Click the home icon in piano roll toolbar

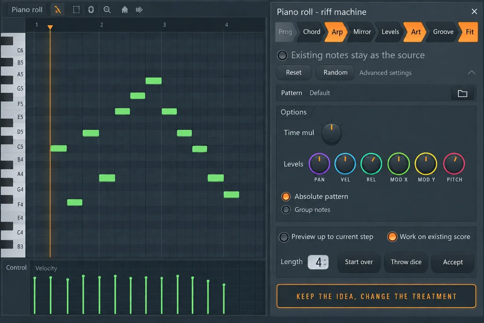click(x=125, y=10)
